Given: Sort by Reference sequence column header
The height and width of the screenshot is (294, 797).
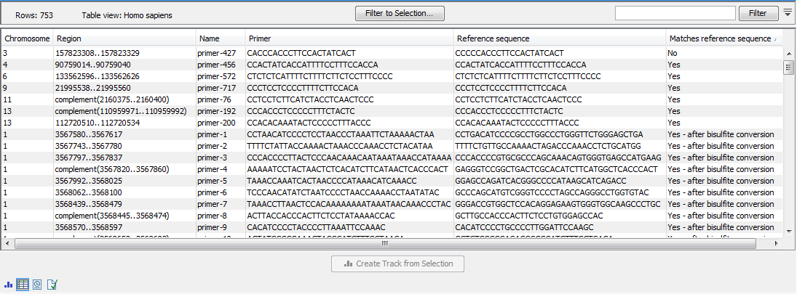Looking at the screenshot, I should (558, 38).
